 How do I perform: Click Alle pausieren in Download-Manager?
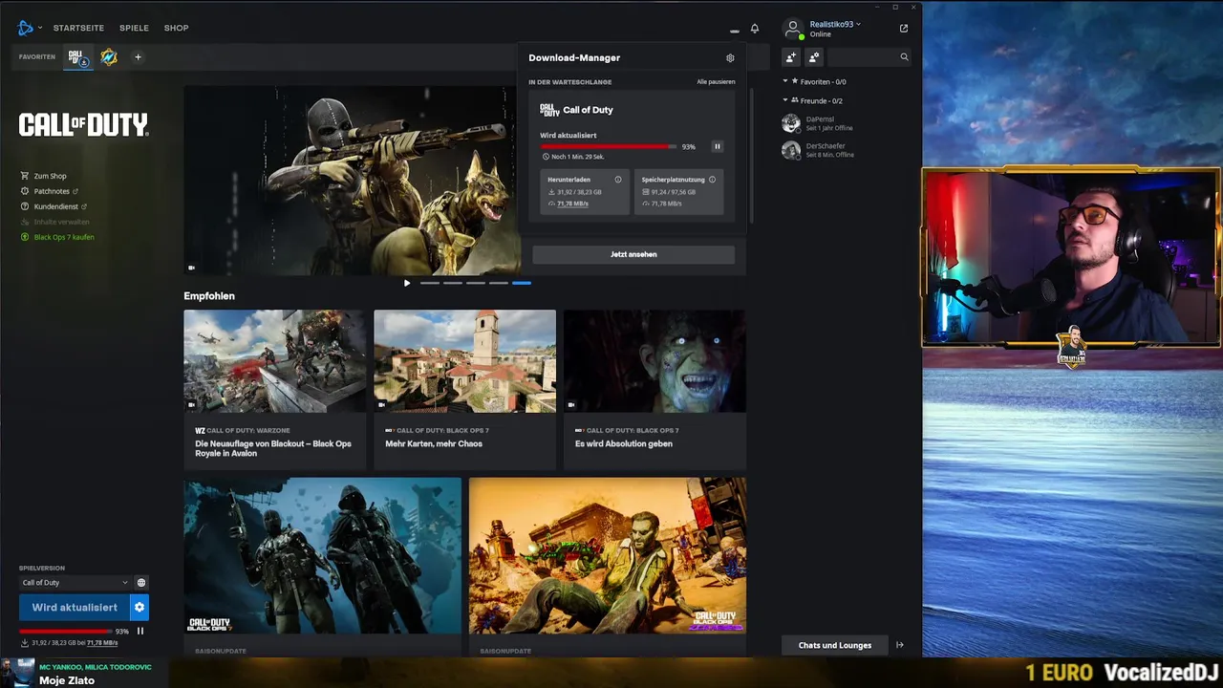click(716, 82)
